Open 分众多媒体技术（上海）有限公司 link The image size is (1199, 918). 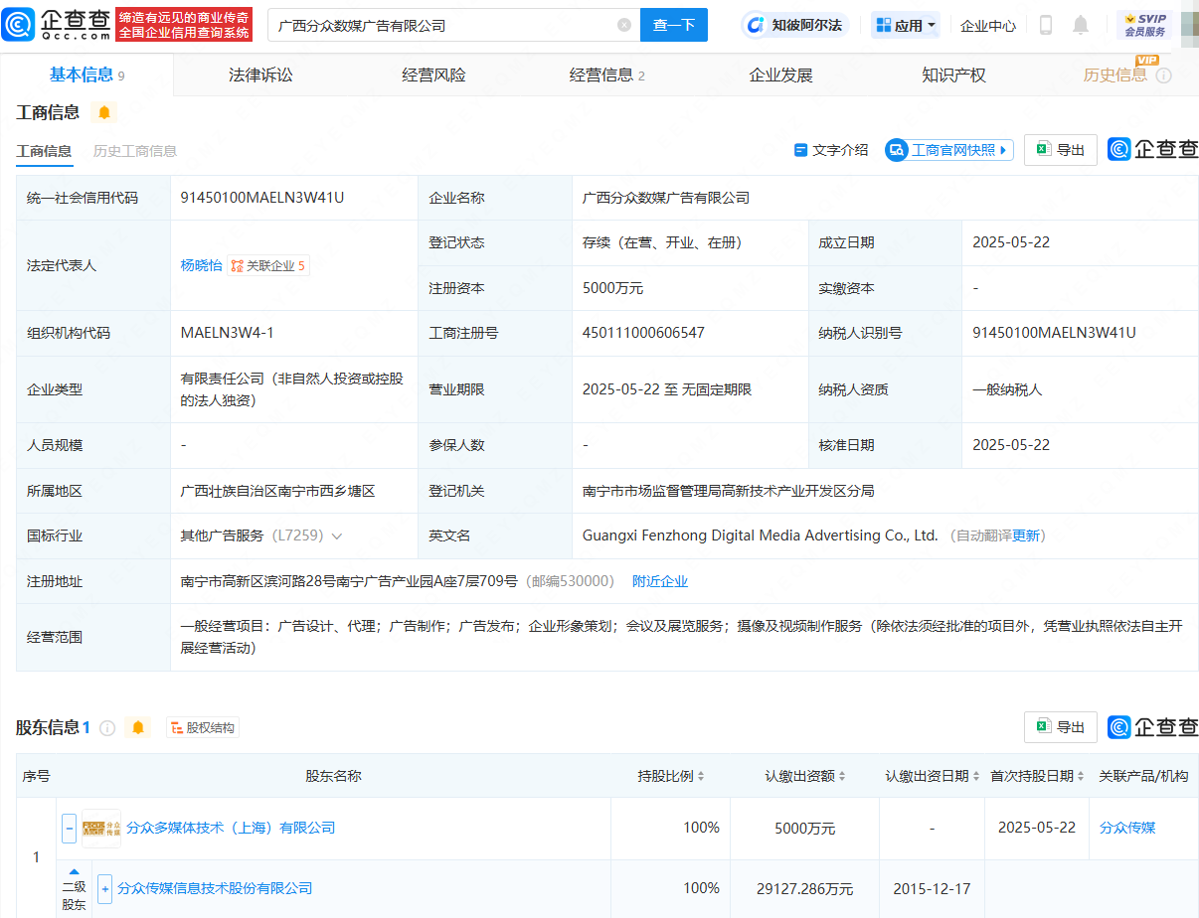(231, 828)
